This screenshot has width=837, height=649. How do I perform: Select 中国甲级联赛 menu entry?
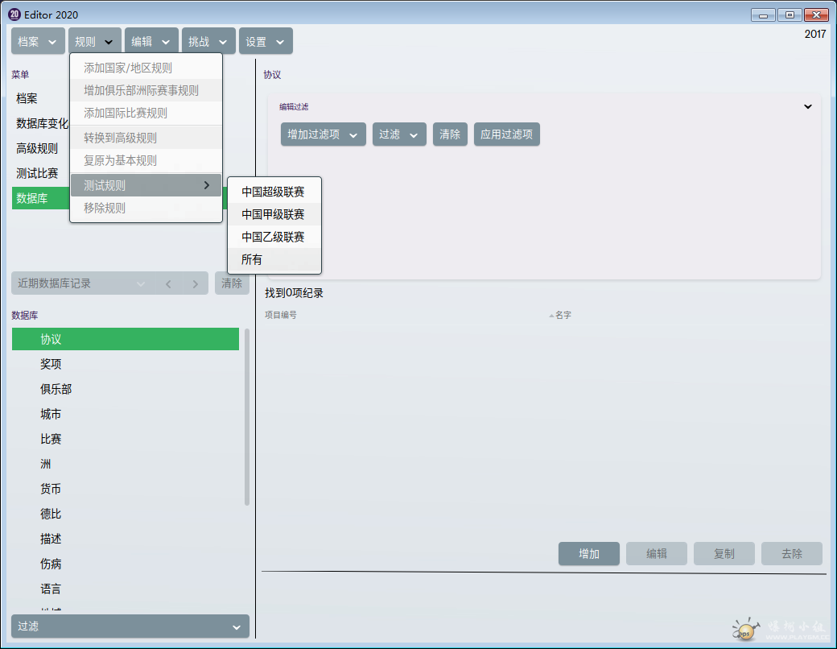point(273,214)
